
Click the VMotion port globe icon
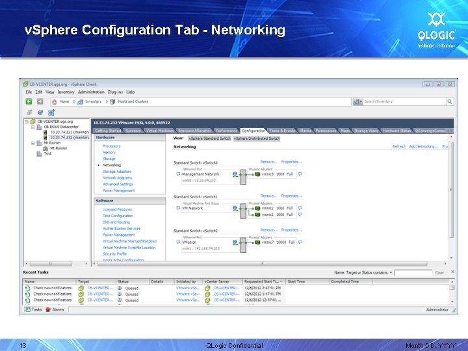click(x=235, y=242)
